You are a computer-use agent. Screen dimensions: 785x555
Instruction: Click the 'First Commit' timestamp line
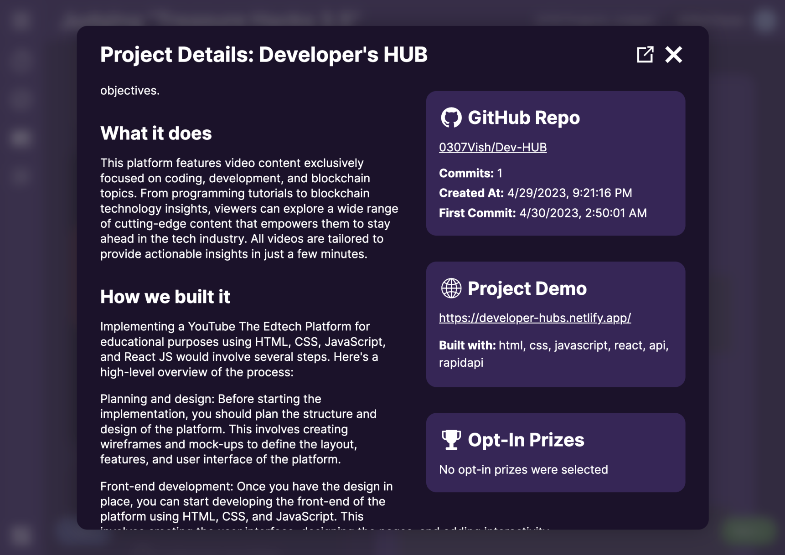click(x=542, y=213)
